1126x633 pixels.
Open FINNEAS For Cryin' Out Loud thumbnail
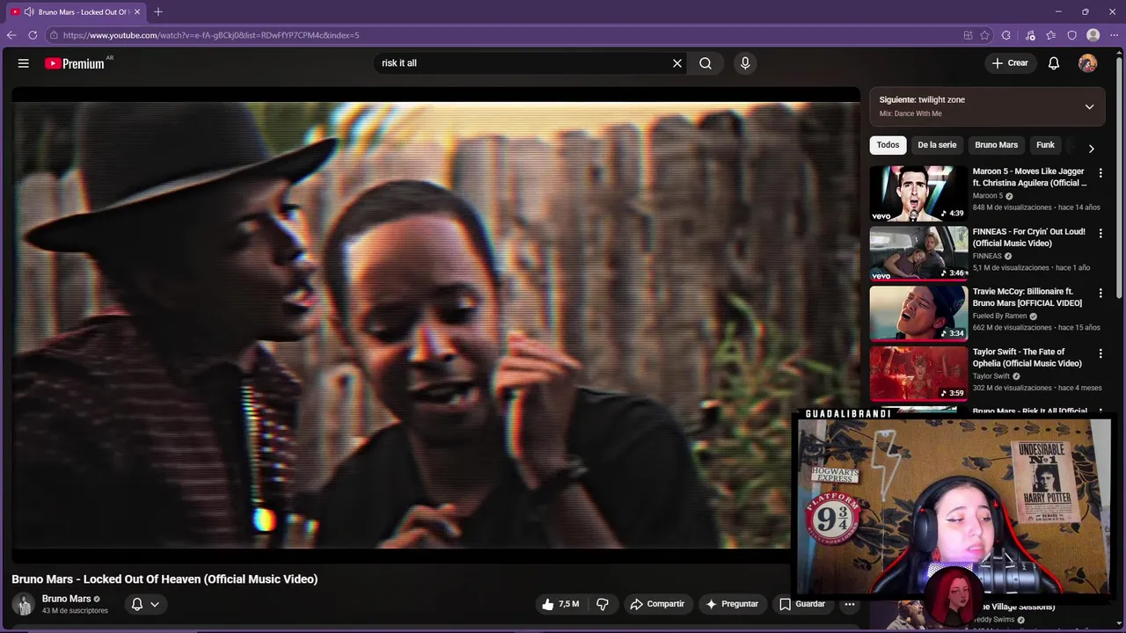(x=918, y=253)
